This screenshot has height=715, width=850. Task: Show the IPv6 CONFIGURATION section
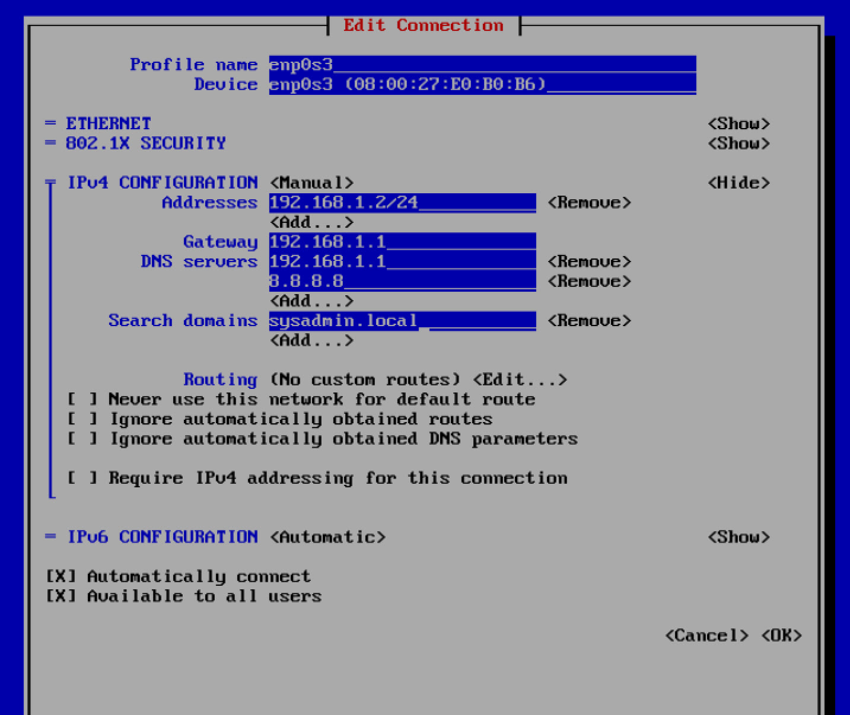pos(738,537)
